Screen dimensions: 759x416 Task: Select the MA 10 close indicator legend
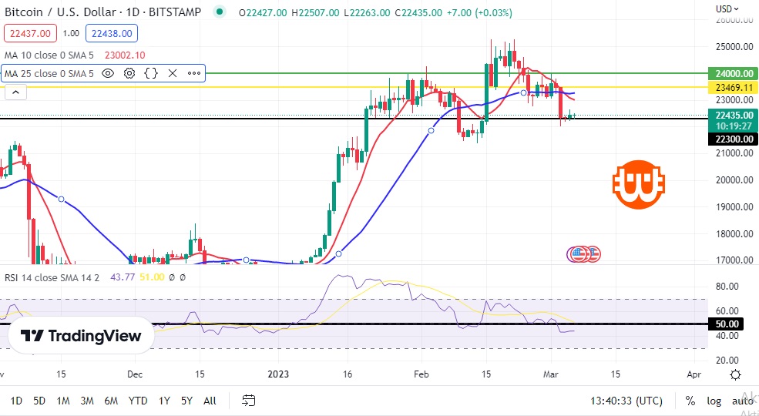(49, 55)
